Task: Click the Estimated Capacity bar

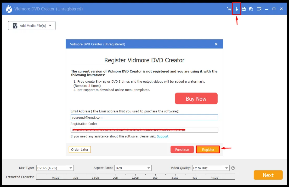Action: click(135, 177)
